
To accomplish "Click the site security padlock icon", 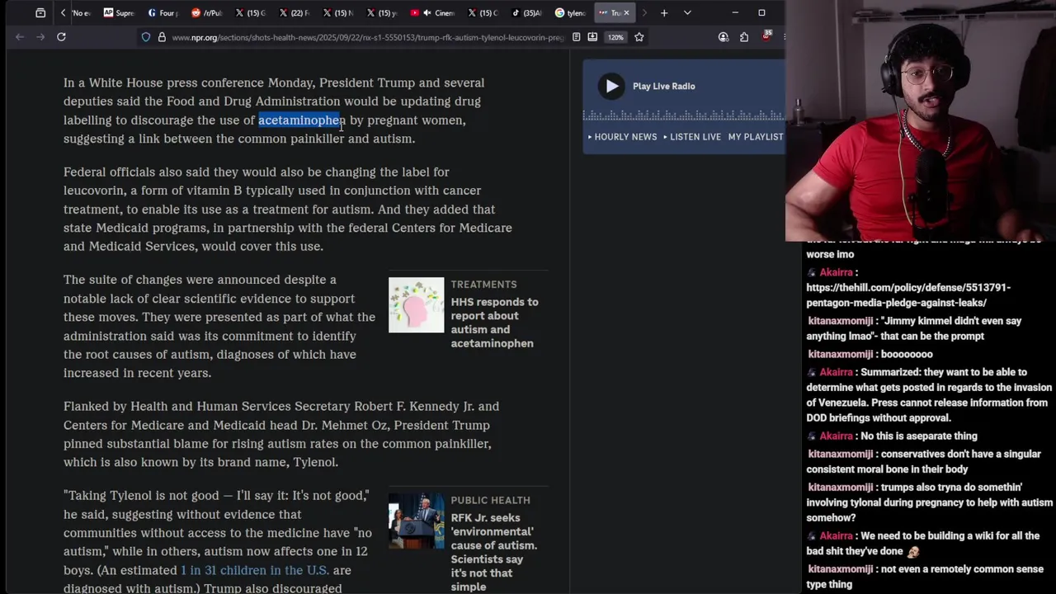I will tap(162, 37).
